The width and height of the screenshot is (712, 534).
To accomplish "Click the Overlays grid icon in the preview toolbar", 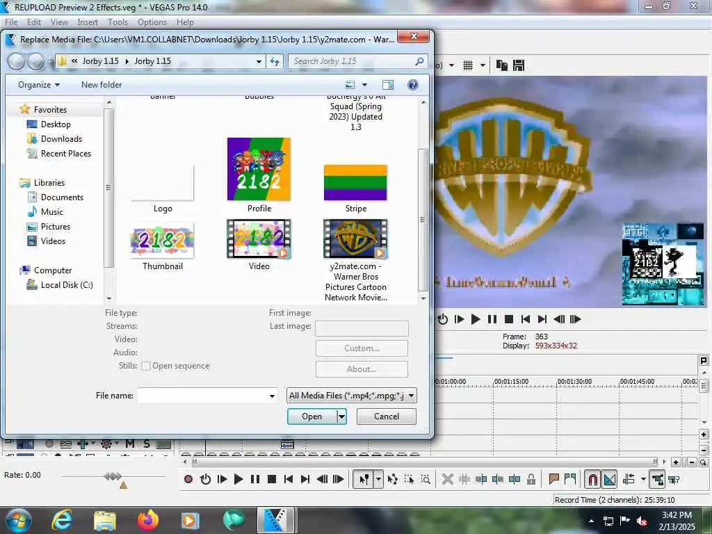I will tap(468, 65).
